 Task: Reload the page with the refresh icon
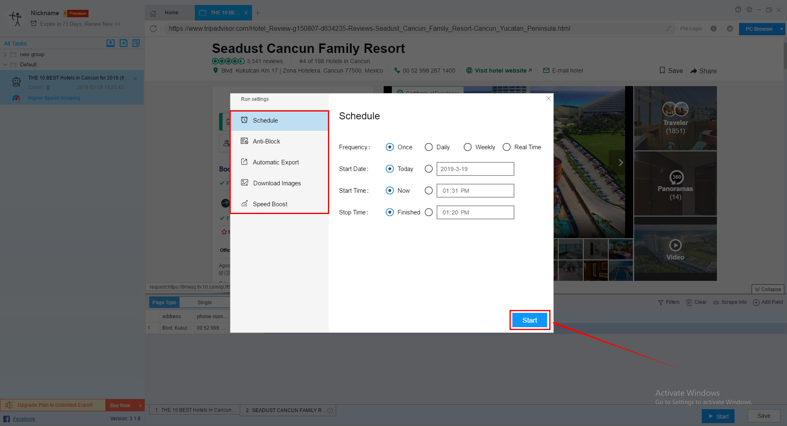(153, 29)
